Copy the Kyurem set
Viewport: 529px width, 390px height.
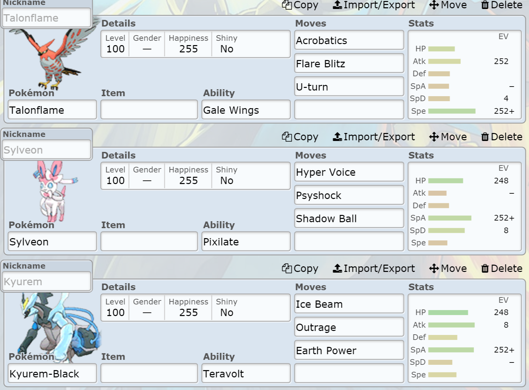[300, 268]
